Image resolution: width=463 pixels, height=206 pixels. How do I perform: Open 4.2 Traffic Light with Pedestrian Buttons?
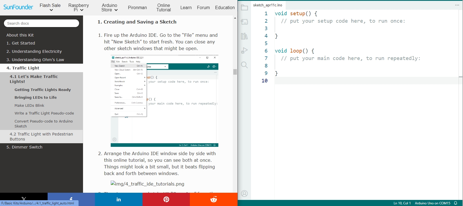tap(41, 137)
